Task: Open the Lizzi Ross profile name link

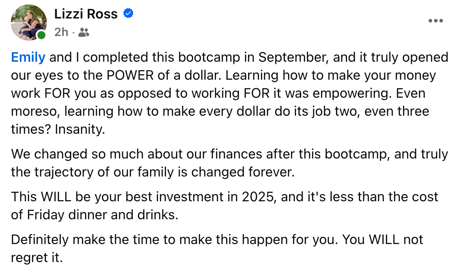Action: tap(86, 14)
